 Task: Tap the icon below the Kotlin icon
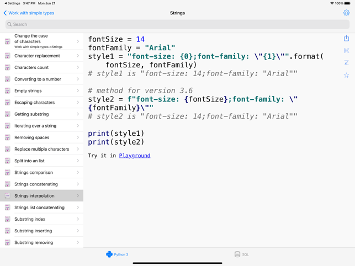[346, 63]
